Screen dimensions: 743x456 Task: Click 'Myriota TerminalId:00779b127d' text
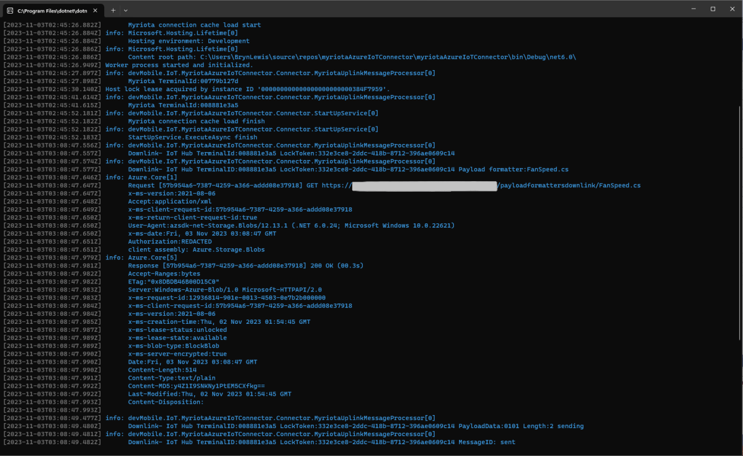[x=183, y=81]
